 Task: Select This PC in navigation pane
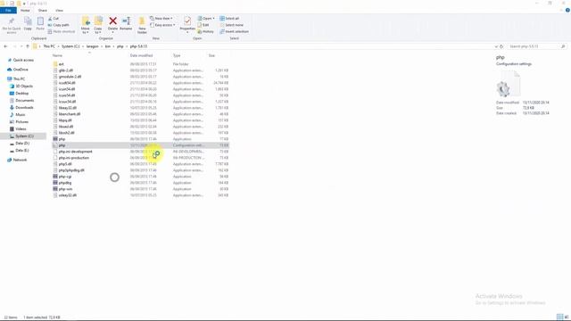(x=19, y=79)
